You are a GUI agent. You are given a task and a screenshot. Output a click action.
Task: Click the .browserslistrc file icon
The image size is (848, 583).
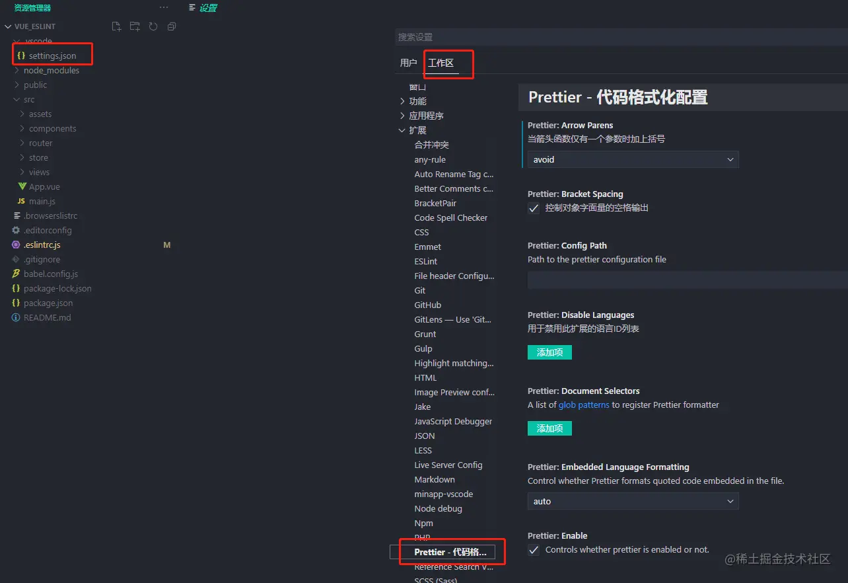(17, 215)
